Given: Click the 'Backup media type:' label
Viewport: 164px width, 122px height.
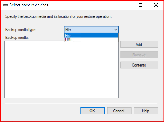Looking at the screenshot, I should [21, 30].
